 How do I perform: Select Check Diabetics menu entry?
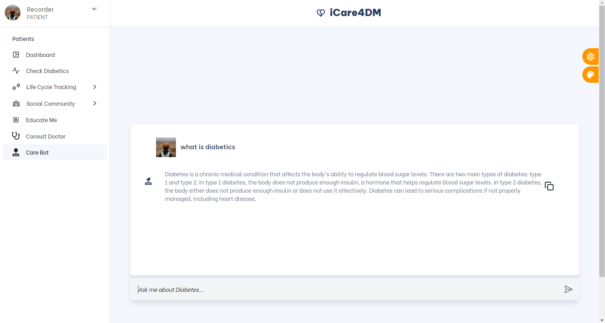click(47, 71)
